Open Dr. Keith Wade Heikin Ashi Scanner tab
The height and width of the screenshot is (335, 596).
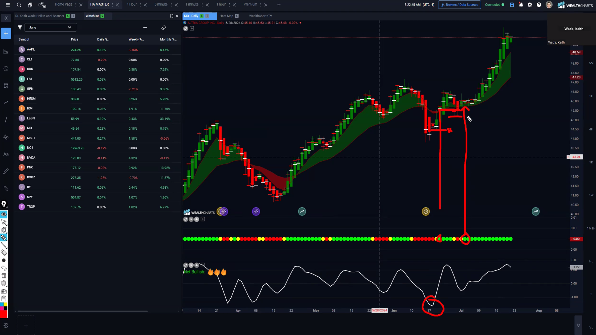click(40, 16)
